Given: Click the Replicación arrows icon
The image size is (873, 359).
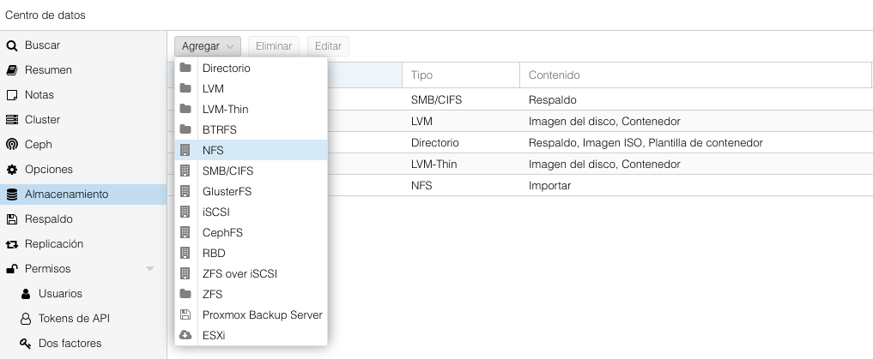Looking at the screenshot, I should point(12,244).
